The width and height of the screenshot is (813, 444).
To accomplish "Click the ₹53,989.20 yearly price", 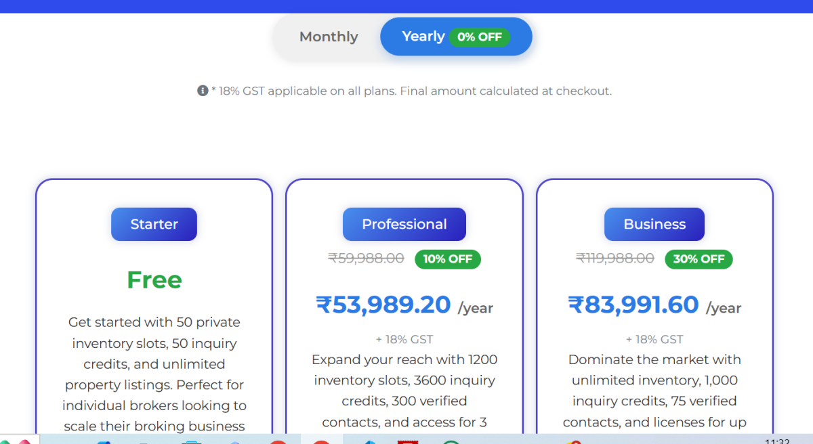I will pos(383,305).
